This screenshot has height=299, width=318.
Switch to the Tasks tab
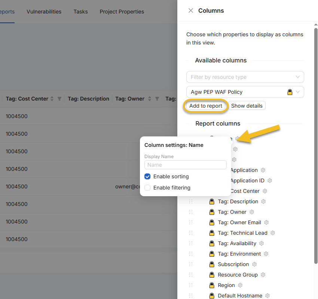click(x=80, y=12)
